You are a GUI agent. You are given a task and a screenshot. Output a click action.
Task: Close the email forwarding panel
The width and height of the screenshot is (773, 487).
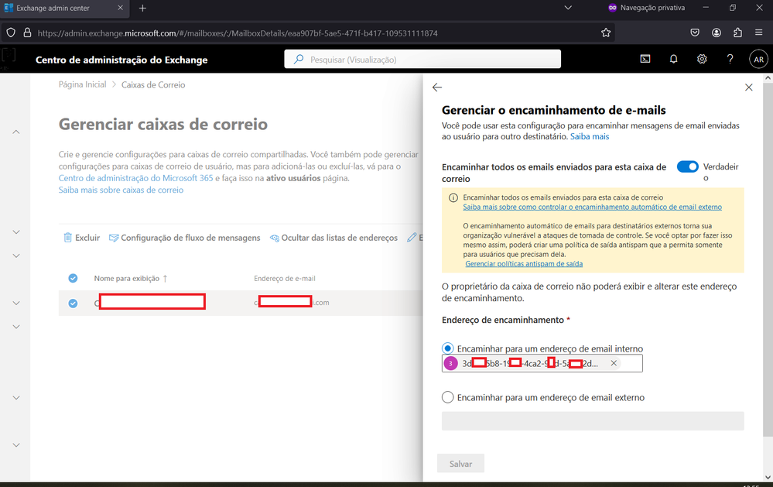748,87
